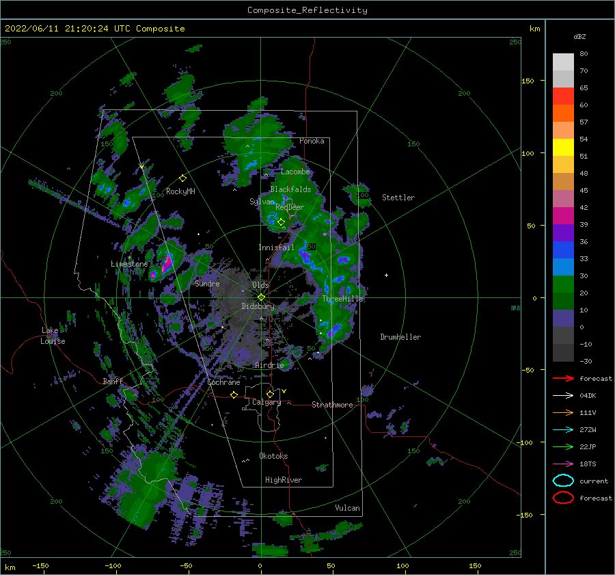Viewport: 615px width, 575px height.
Task: Click the yellow diamond marker above Calgary label
Action: 270,394
